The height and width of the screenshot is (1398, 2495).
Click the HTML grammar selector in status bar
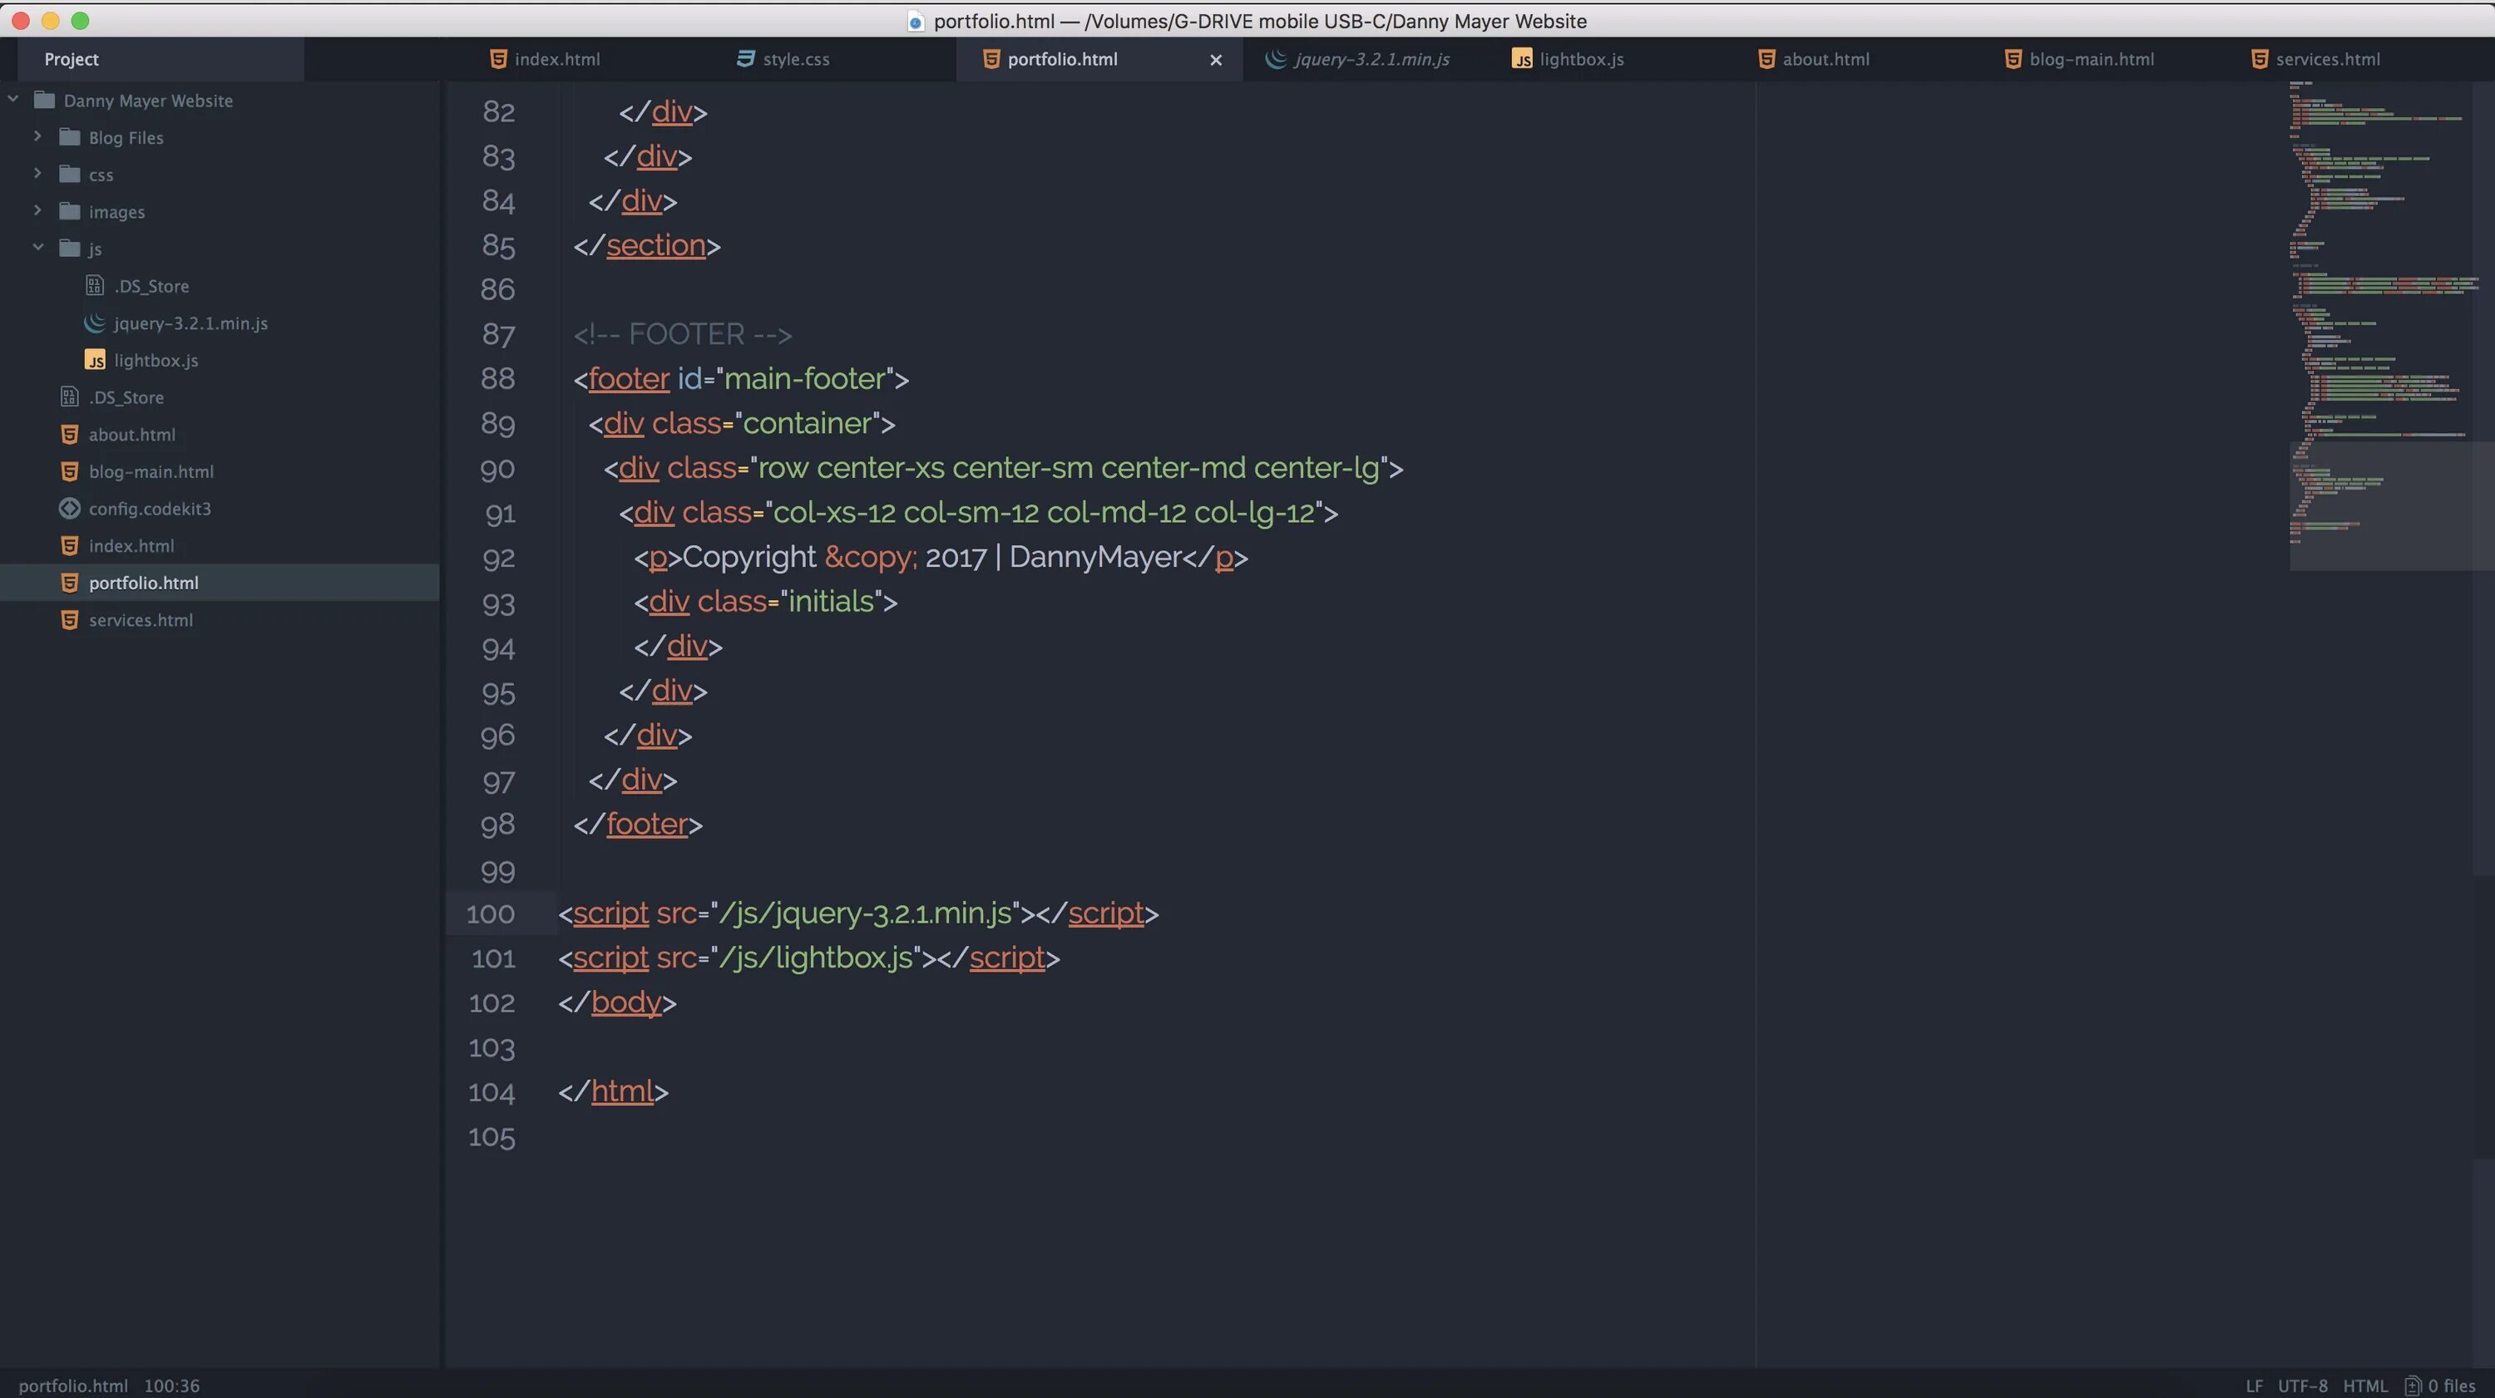[x=2365, y=1386]
